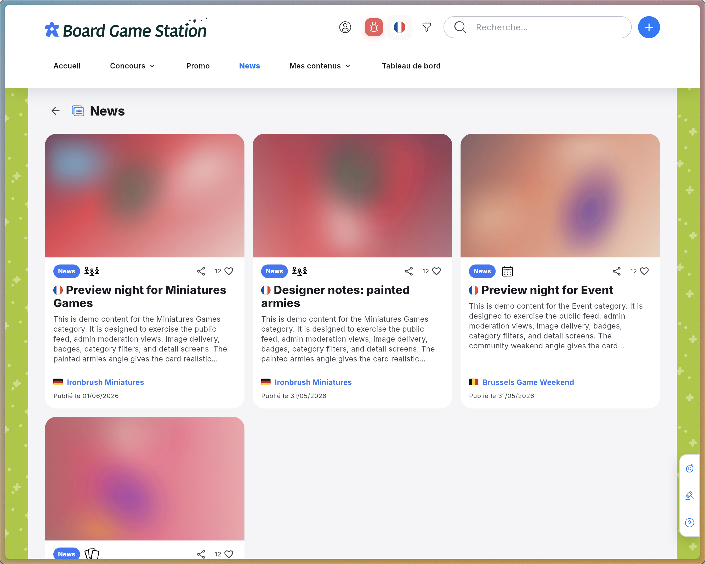Open Tableau de bord in navigation

pos(411,66)
